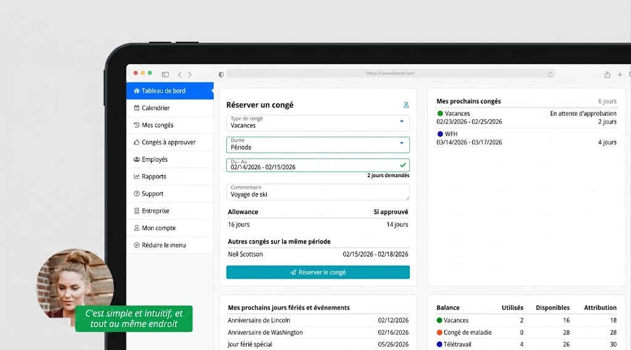Image resolution: width=631 pixels, height=350 pixels.
Task: Click the LeaveBoard.com address bar
Action: 390,74
